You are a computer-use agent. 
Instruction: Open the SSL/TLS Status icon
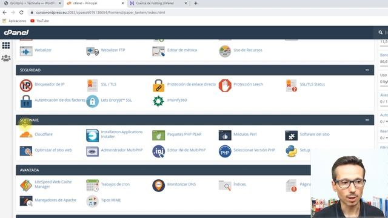point(291,85)
